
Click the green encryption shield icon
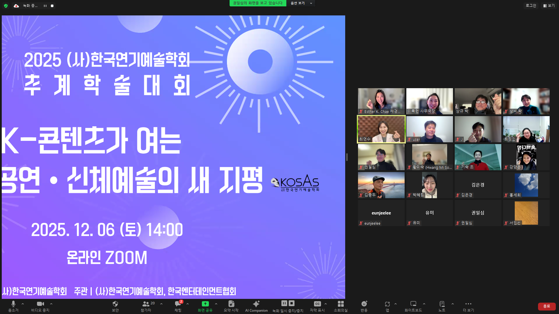(6, 6)
